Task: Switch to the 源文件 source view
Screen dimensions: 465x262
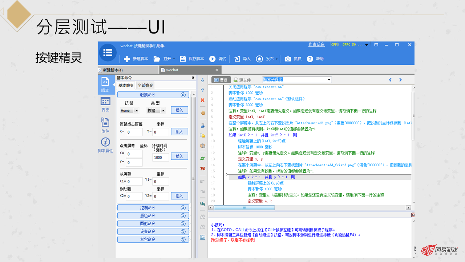Action: (242, 80)
